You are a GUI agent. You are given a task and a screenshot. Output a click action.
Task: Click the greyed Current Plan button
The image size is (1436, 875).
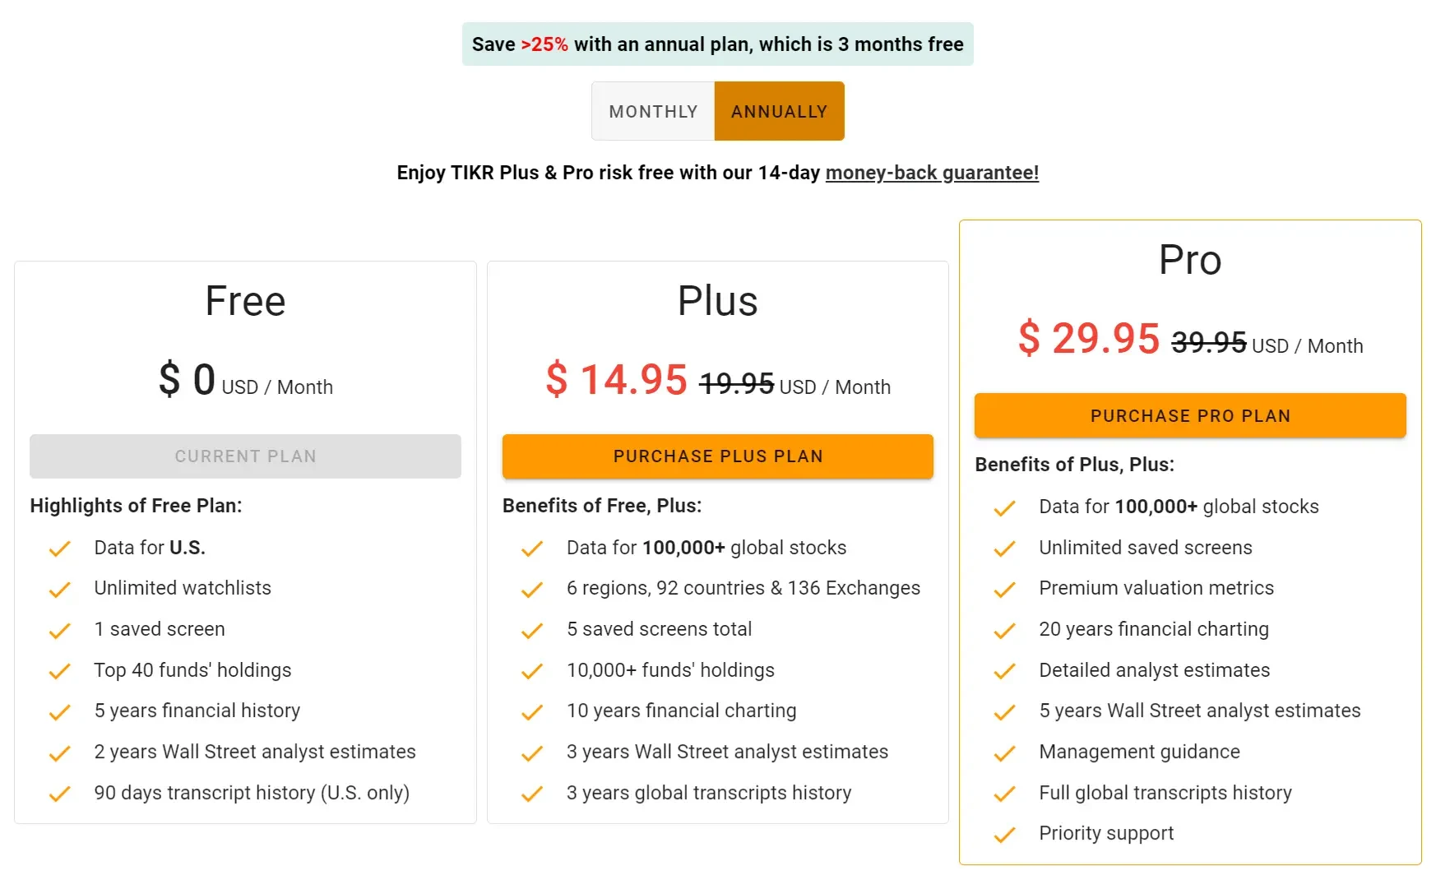pyautogui.click(x=245, y=456)
